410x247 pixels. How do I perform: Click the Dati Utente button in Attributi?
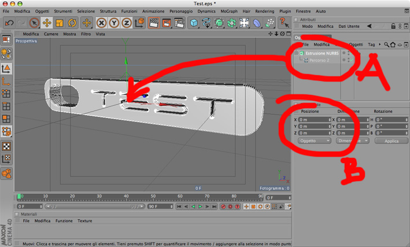pos(349,26)
